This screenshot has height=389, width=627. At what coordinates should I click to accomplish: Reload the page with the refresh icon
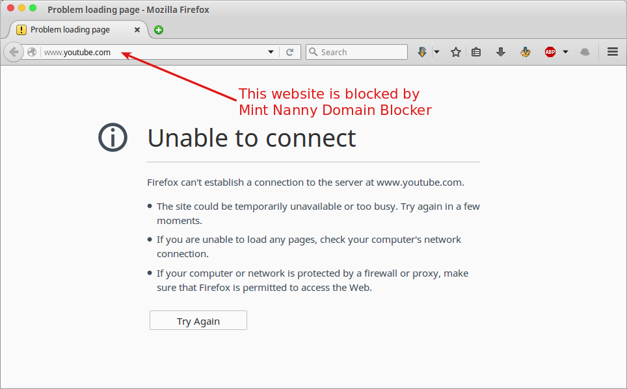coord(290,52)
